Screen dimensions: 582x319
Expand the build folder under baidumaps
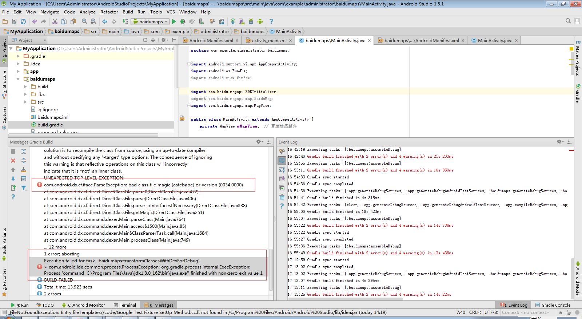pyautogui.click(x=25, y=86)
